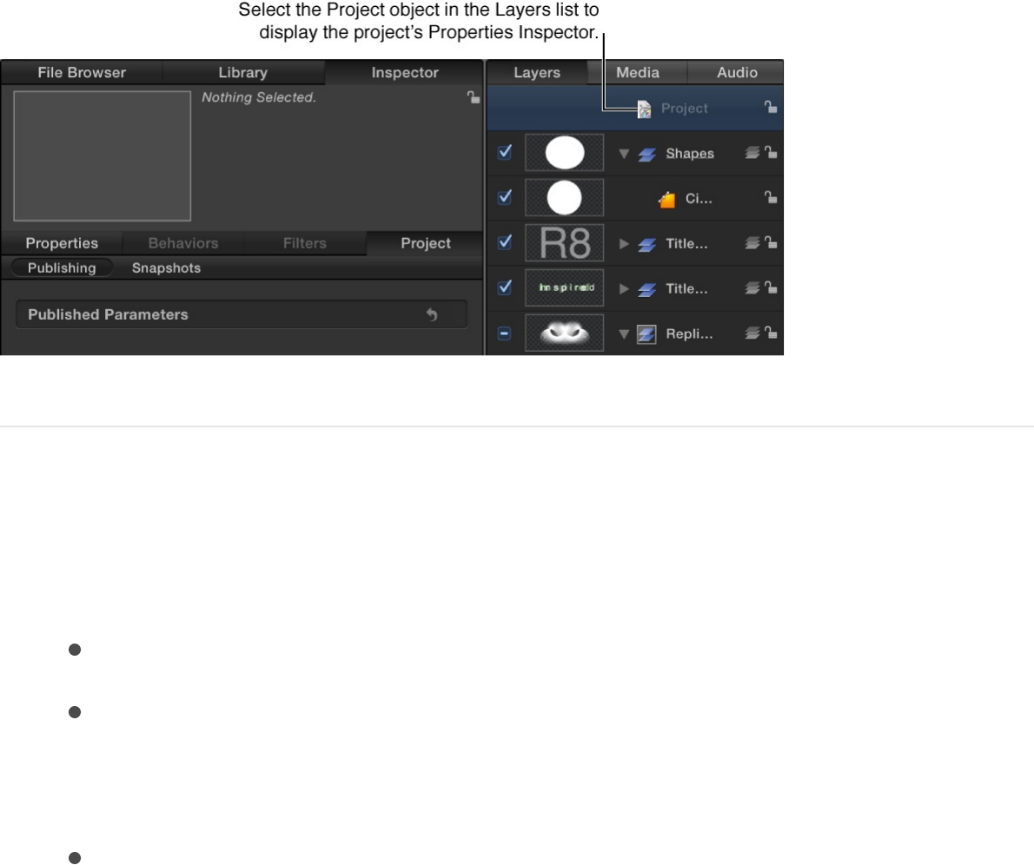Click the Shapes group ellipse thumbnail
This screenshot has width=1034, height=865.
coord(565,153)
